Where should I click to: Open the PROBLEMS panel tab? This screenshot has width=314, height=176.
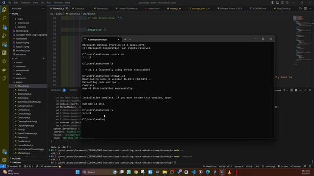point(56,90)
